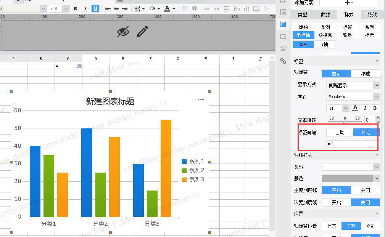The width and height of the screenshot is (385, 237).
Task: Click the unmerge cells grid icon
Action: [x=195, y=9]
